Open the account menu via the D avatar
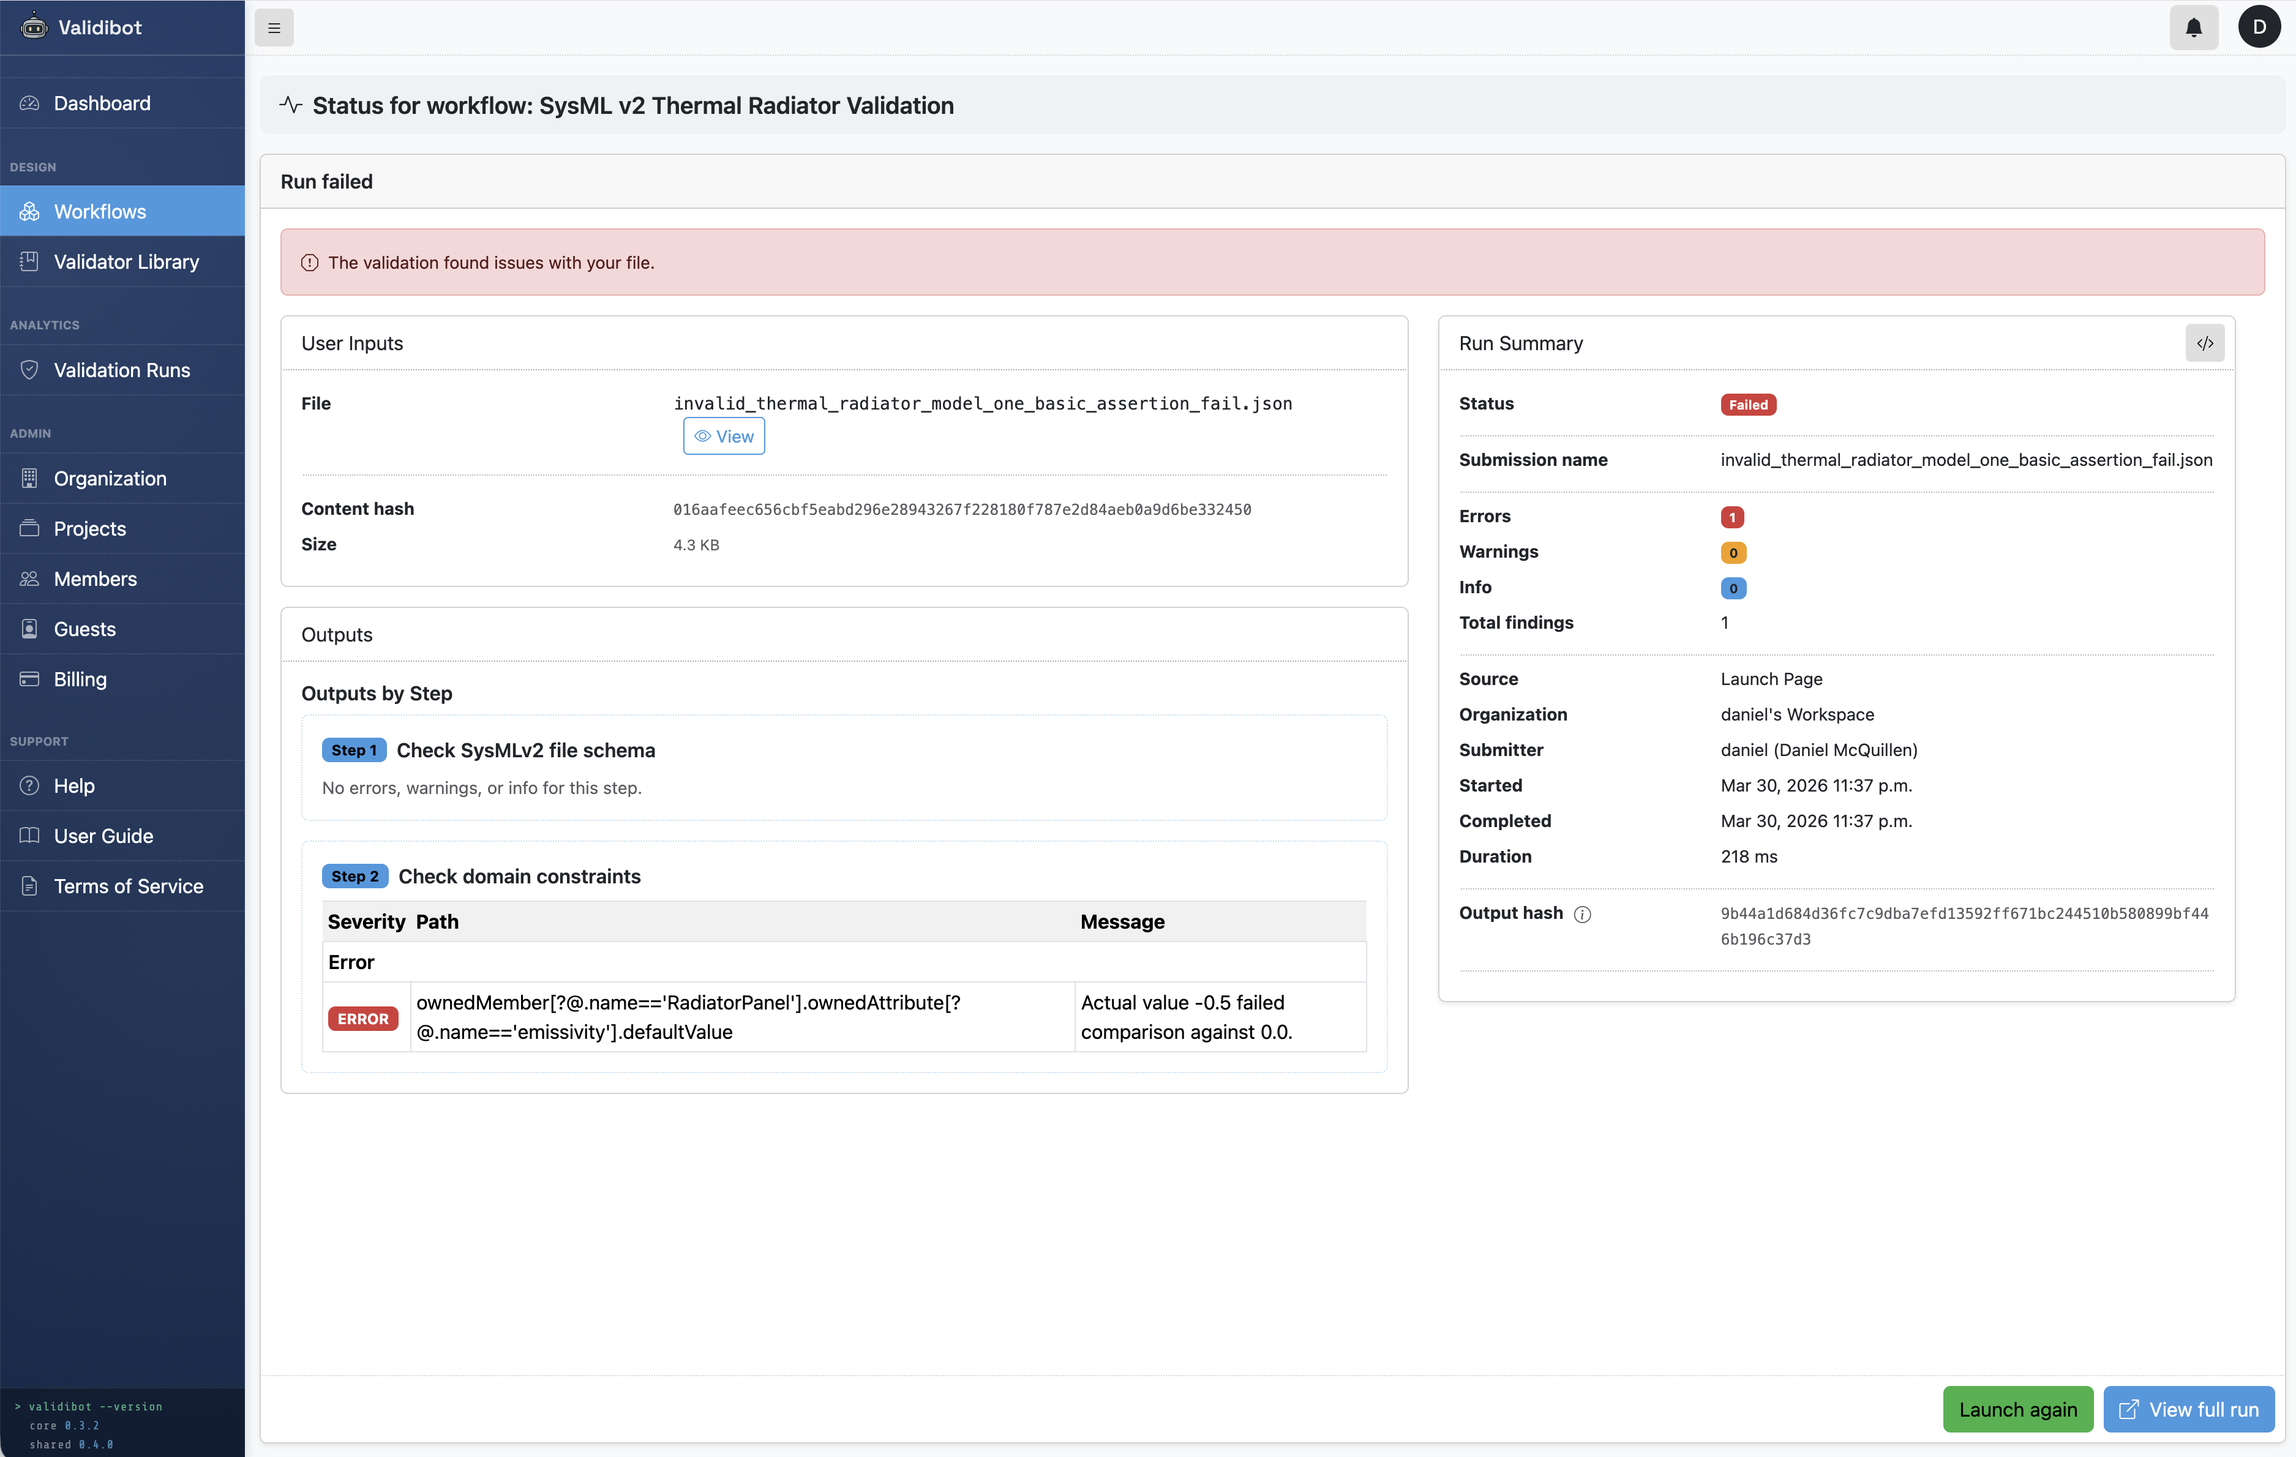The image size is (2296, 1457). 2259,27
